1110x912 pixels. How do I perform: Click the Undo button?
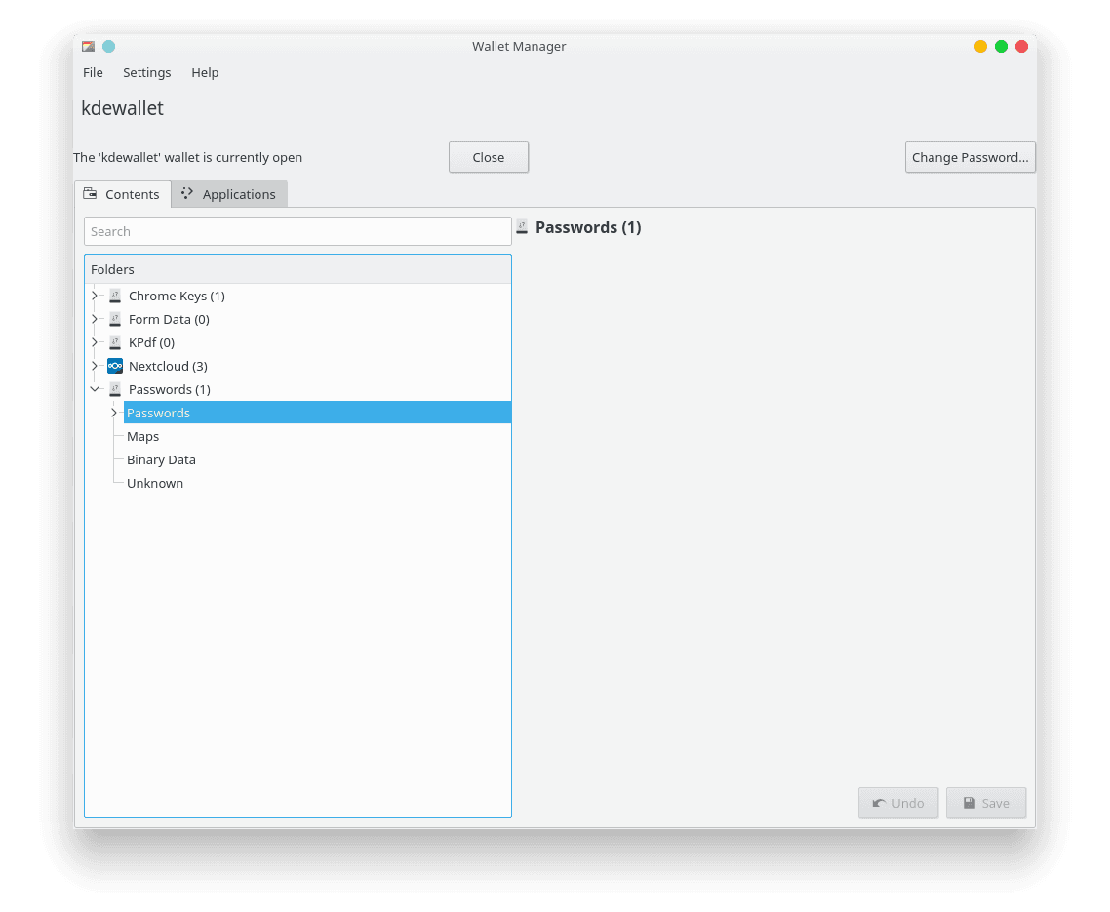[898, 803]
